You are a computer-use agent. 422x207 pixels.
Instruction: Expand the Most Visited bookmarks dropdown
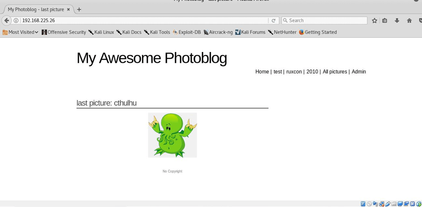point(21,32)
